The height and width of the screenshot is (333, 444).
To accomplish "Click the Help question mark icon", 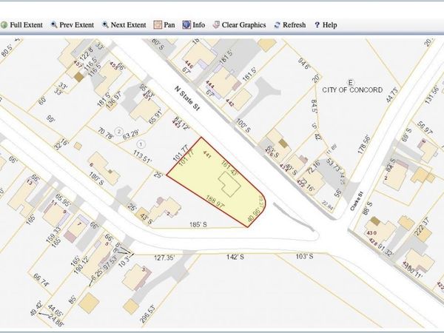I will [x=317, y=25].
